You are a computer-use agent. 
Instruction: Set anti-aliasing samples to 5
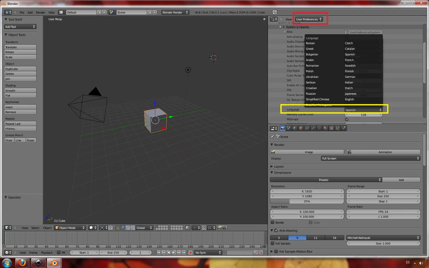pos(279,238)
